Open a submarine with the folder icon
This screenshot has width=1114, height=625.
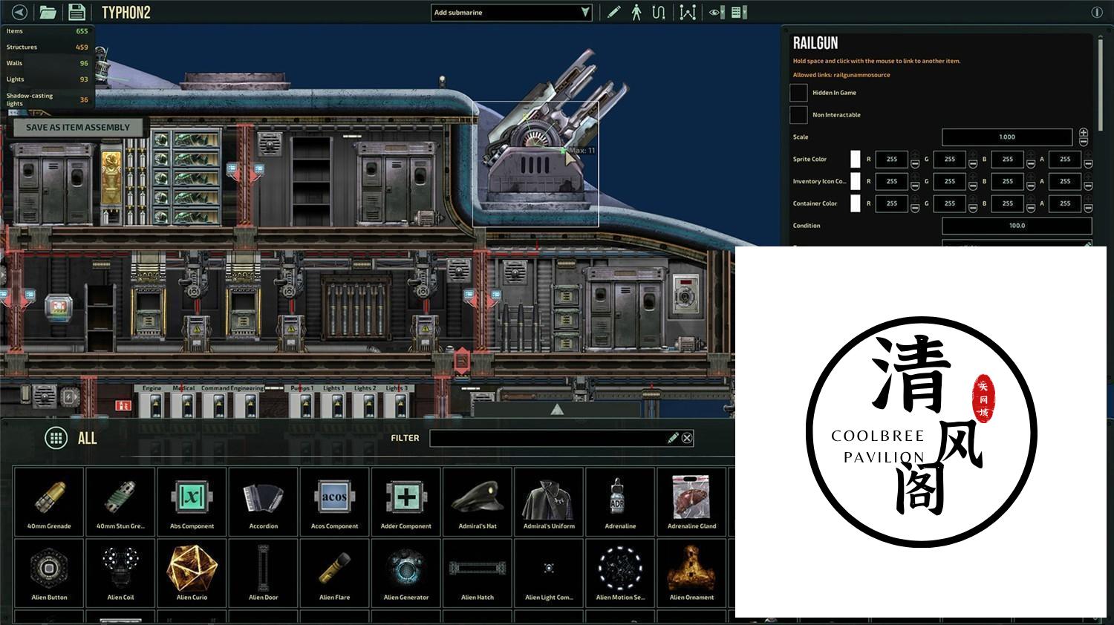click(x=48, y=12)
